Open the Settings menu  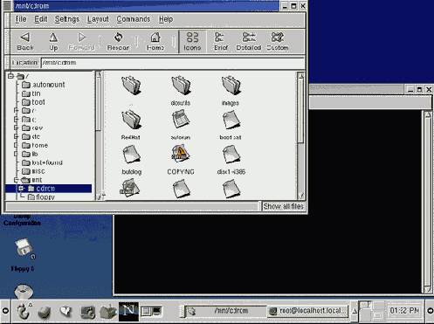[x=67, y=19]
